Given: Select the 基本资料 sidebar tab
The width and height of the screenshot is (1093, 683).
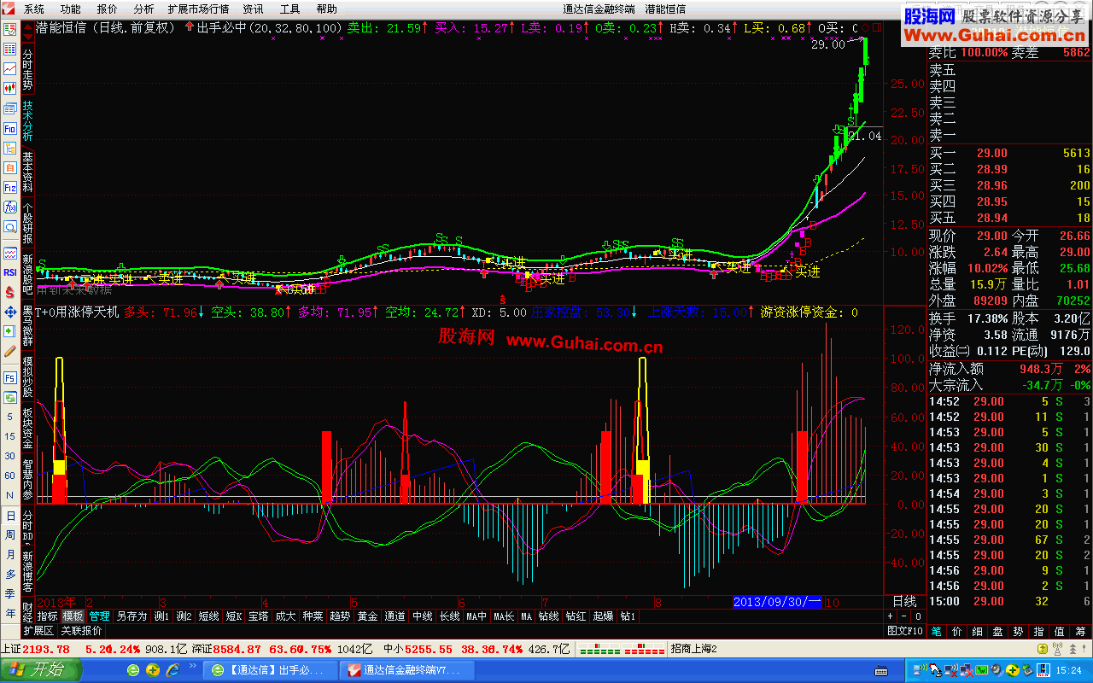Looking at the screenshot, I should pos(27,172).
